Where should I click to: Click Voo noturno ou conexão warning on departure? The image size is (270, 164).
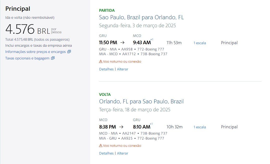pyautogui.click(x=122, y=61)
